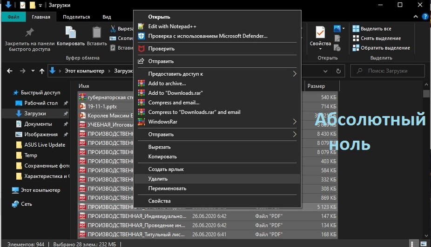Click the search magnifier icon
Image resolution: width=431 pixels, height=247 pixels.
tap(359, 71)
